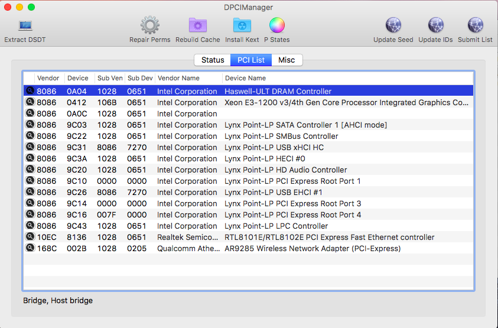This screenshot has width=498, height=328.
Task: Click the Sub Dev column header
Action: click(x=139, y=78)
